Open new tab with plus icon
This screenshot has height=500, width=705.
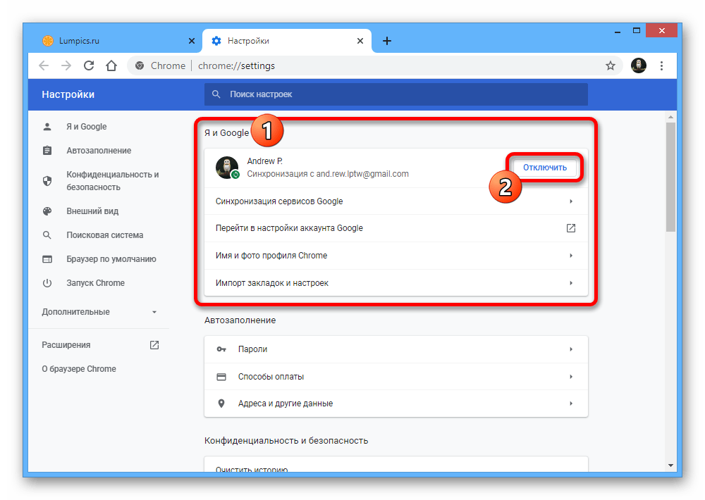[x=386, y=41]
